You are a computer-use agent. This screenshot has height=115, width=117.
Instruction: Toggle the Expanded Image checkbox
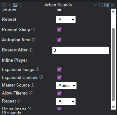pos(59,69)
